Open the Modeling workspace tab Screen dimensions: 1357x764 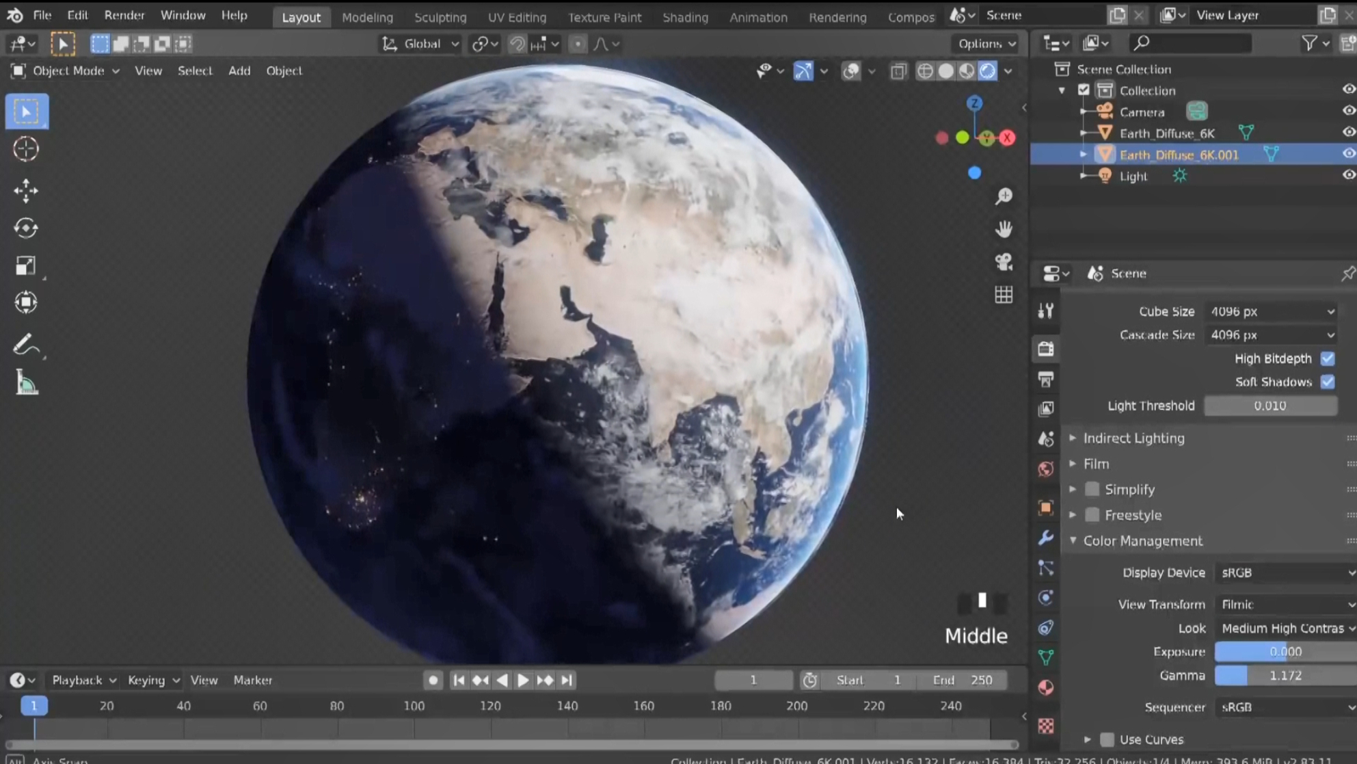(x=366, y=17)
